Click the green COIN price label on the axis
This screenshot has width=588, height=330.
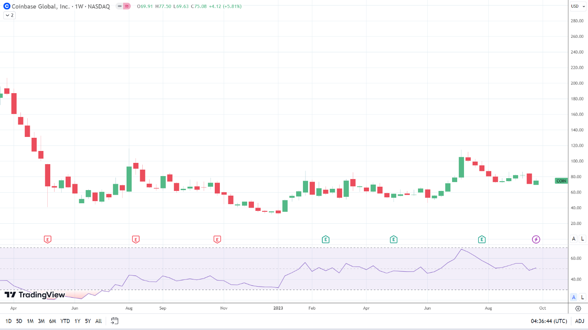pos(562,181)
